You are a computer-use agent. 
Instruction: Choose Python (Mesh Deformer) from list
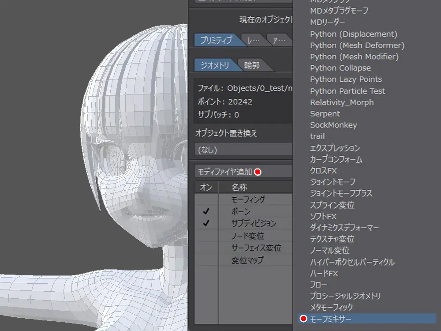coord(357,45)
